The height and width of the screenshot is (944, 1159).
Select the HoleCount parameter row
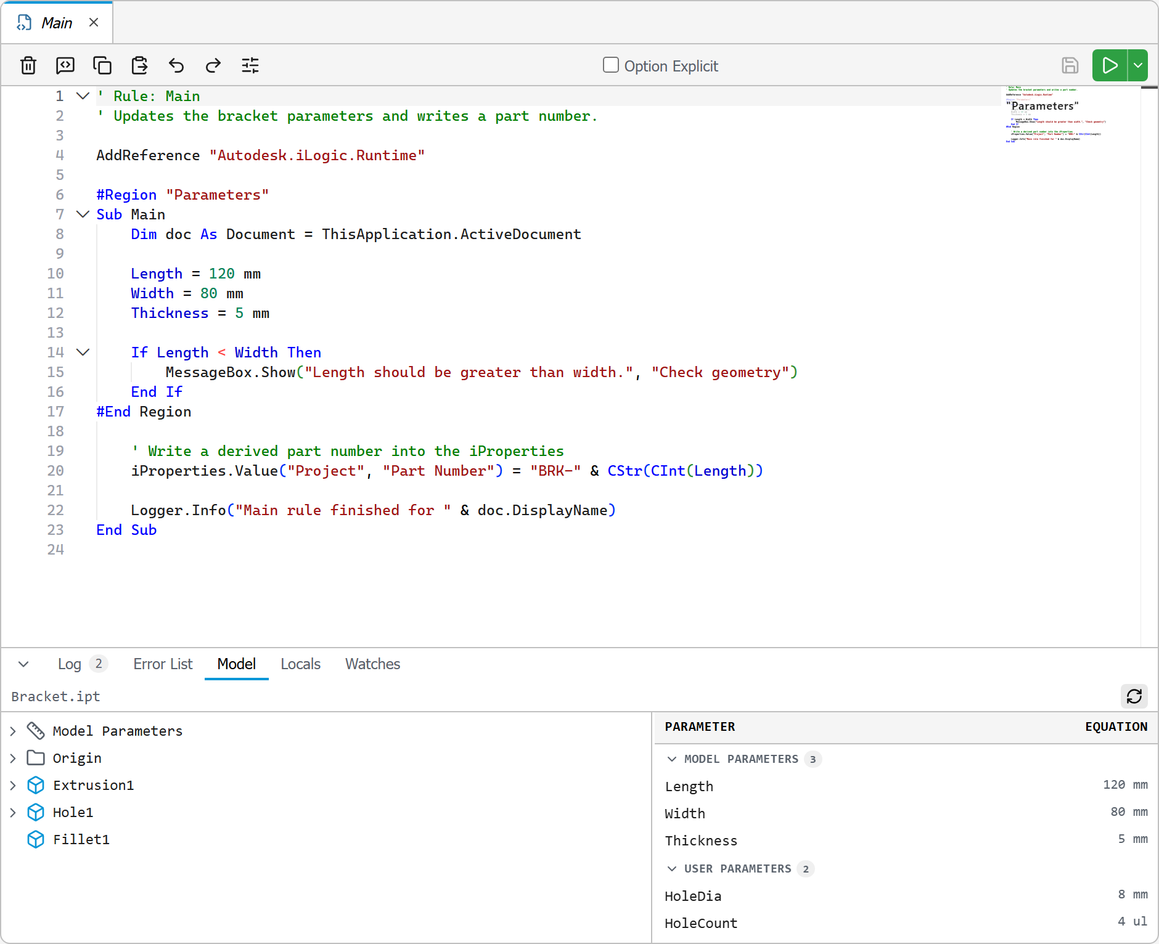tap(906, 923)
